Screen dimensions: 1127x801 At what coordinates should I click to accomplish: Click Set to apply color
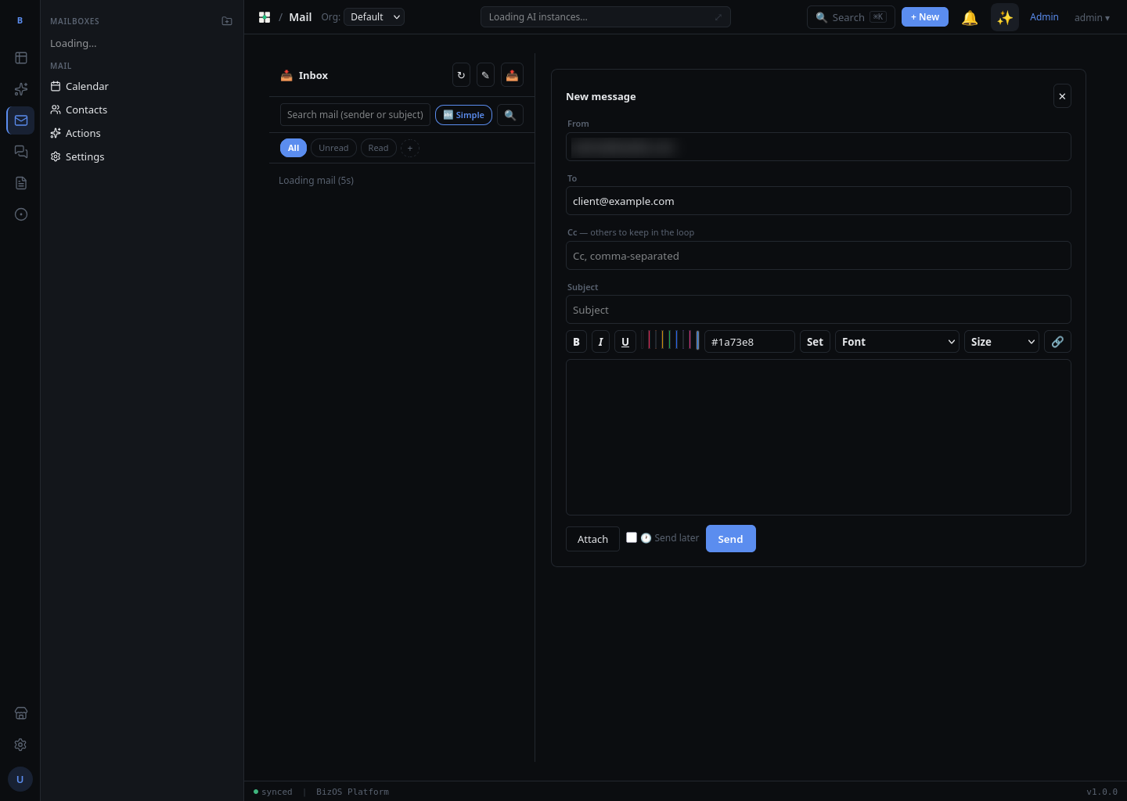[x=815, y=342]
